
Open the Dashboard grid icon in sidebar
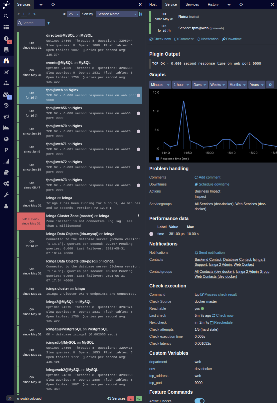[x=6, y=27]
